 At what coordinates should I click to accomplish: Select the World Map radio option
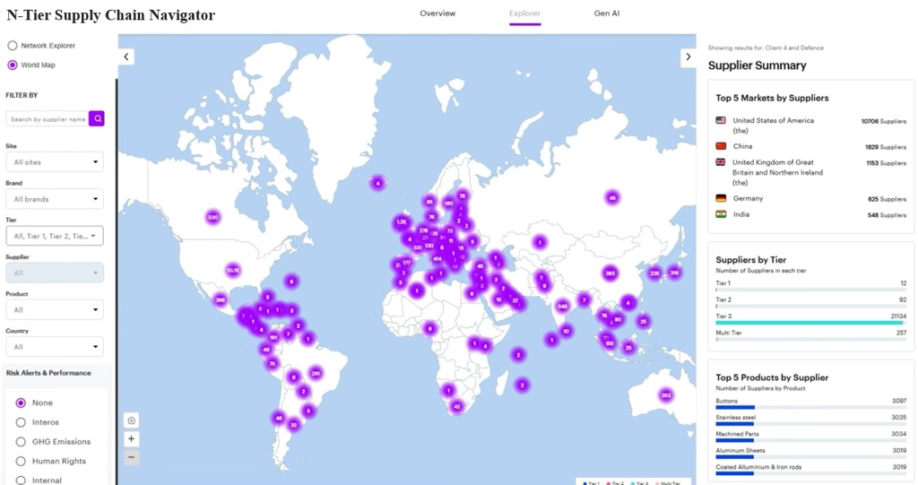click(x=13, y=65)
